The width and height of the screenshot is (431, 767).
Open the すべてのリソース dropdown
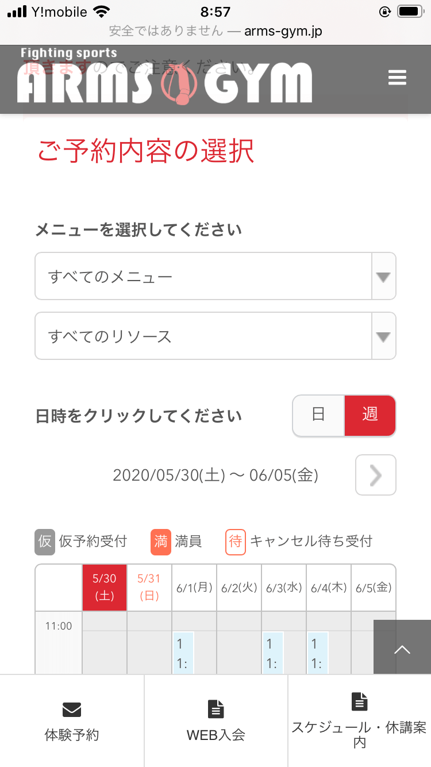pyautogui.click(x=215, y=336)
